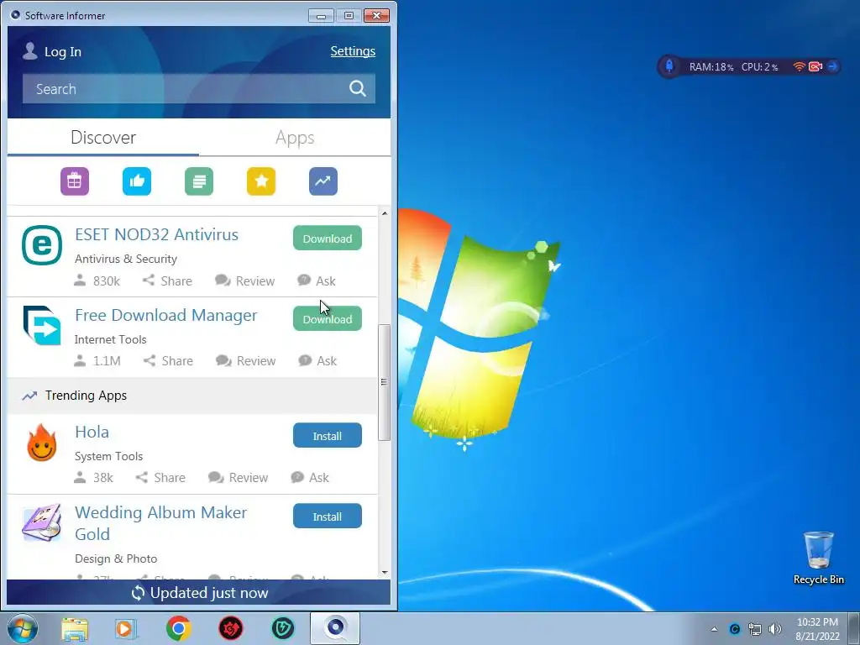Show hidden system tray icons
Image resolution: width=860 pixels, height=645 pixels.
click(714, 629)
